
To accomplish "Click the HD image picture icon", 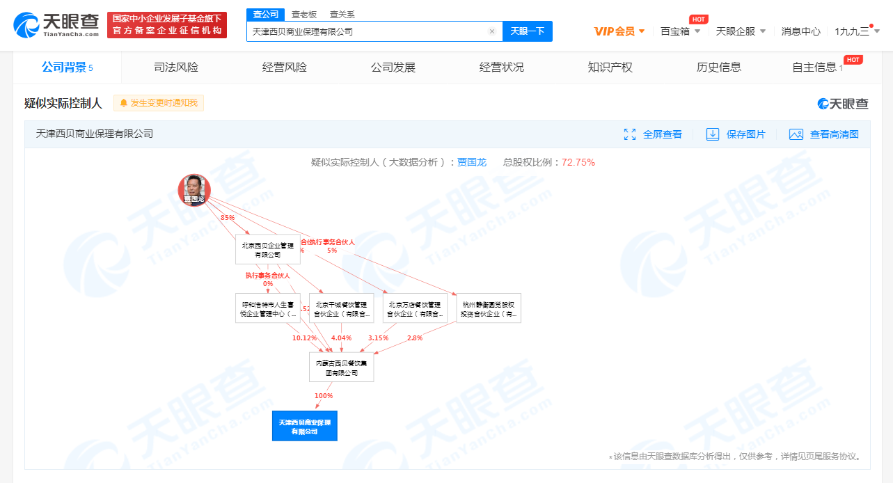I will tap(796, 134).
